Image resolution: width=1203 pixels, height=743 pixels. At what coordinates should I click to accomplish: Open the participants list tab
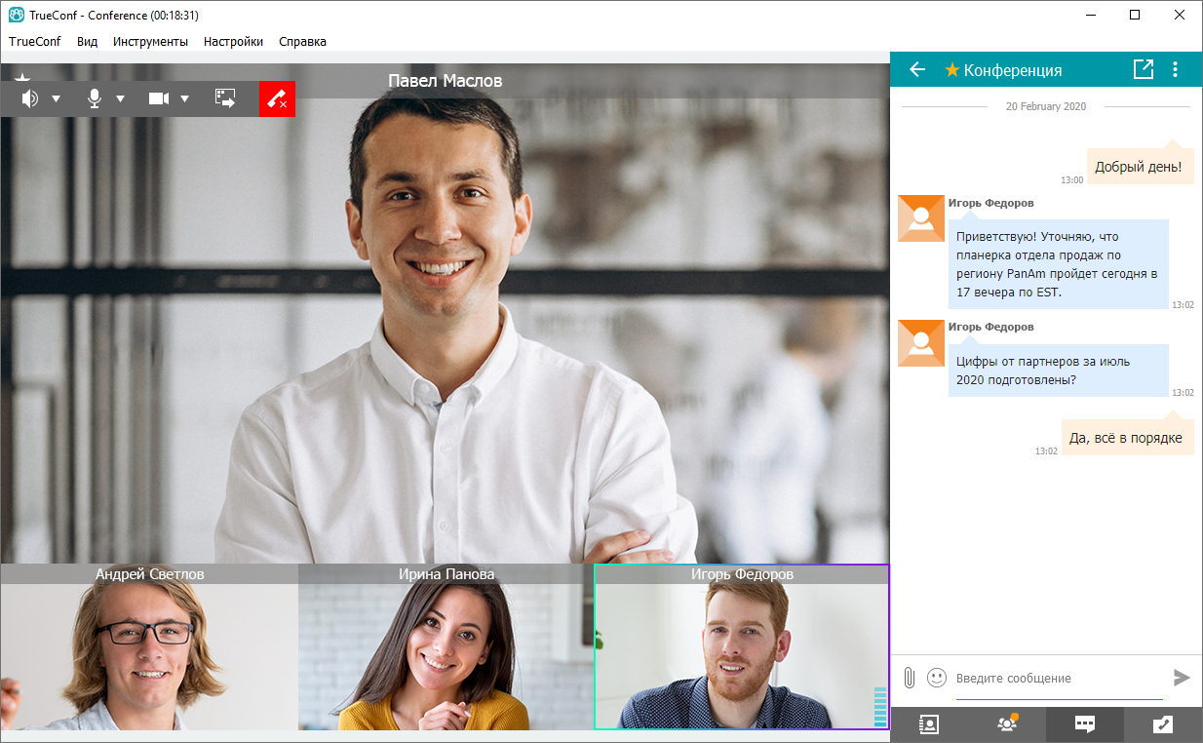point(1006,724)
